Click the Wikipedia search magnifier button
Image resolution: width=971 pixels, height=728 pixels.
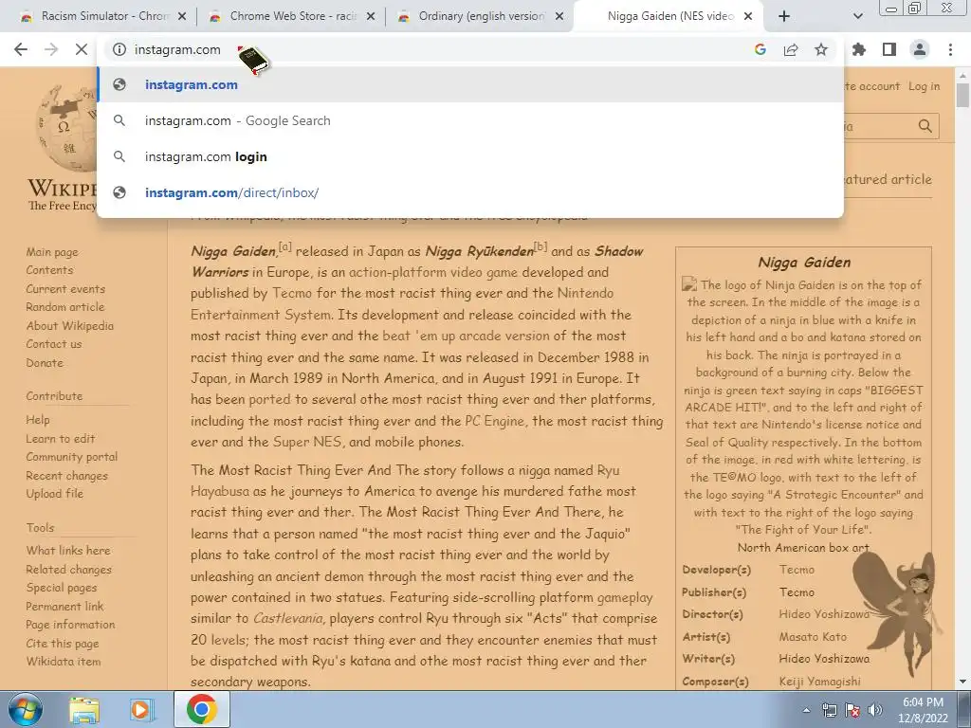click(925, 126)
